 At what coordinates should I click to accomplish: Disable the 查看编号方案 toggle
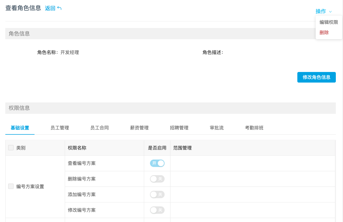pos(157,163)
